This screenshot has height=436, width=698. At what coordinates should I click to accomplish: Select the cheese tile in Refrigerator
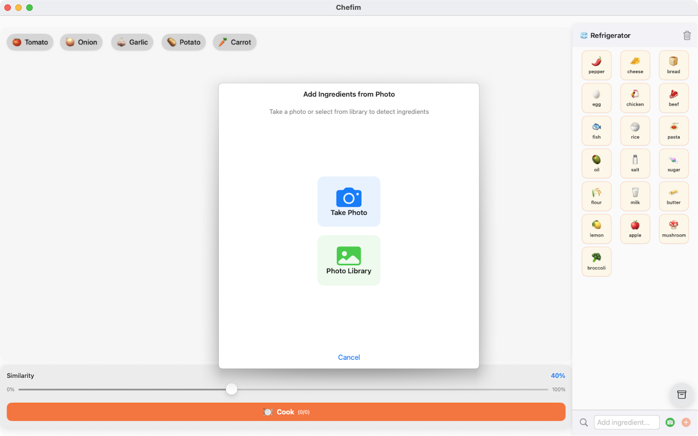pyautogui.click(x=635, y=65)
